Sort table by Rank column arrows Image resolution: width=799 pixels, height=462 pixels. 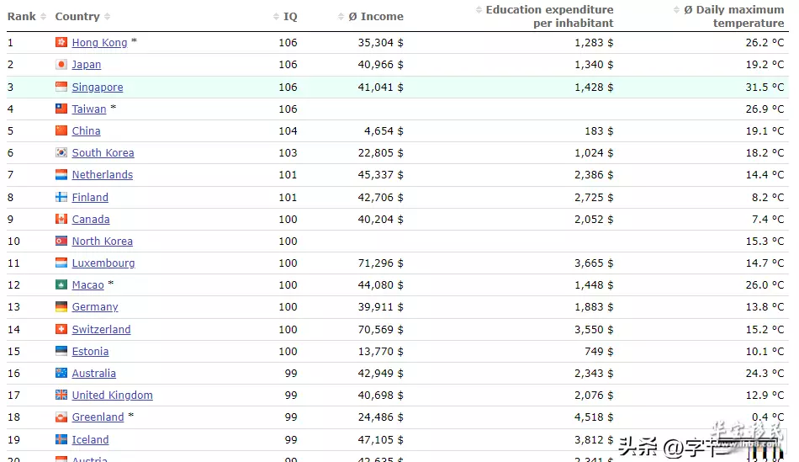44,17
